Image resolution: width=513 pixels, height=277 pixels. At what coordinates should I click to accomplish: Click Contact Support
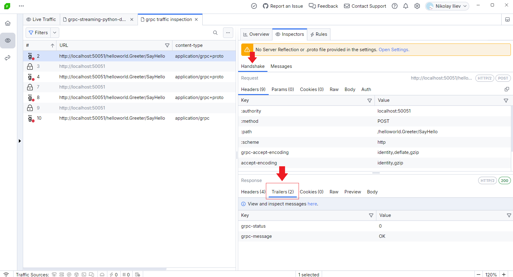(x=365, y=6)
